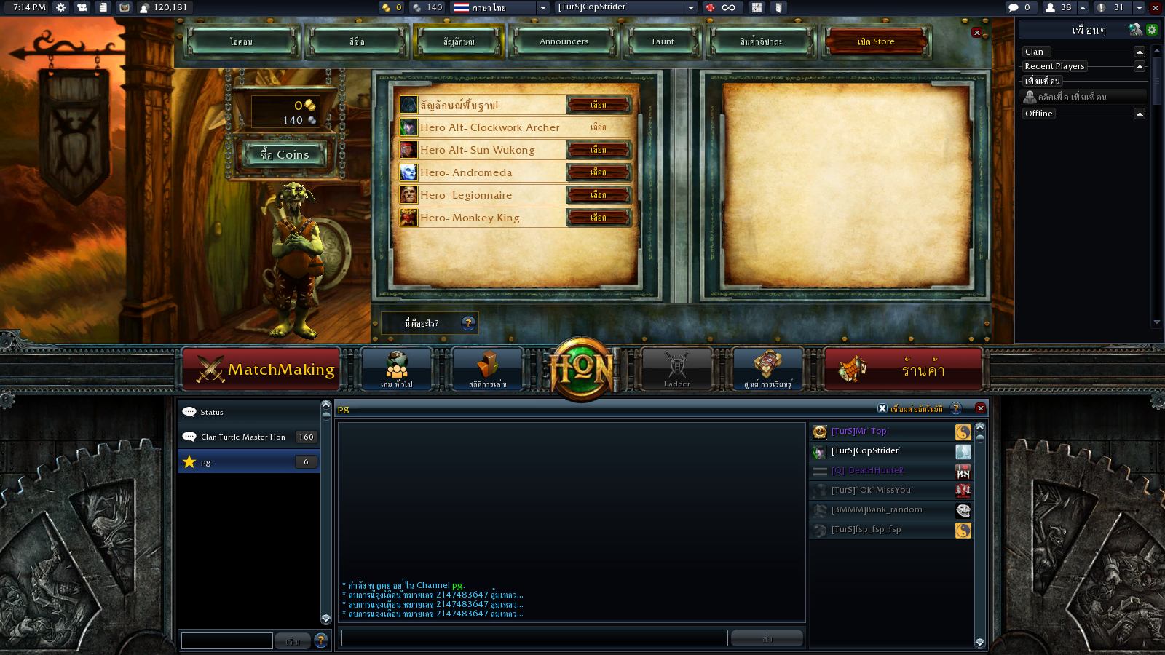Image resolution: width=1165 pixels, height=655 pixels.
Task: Open the green friends list settings gear
Action: [x=1152, y=30]
